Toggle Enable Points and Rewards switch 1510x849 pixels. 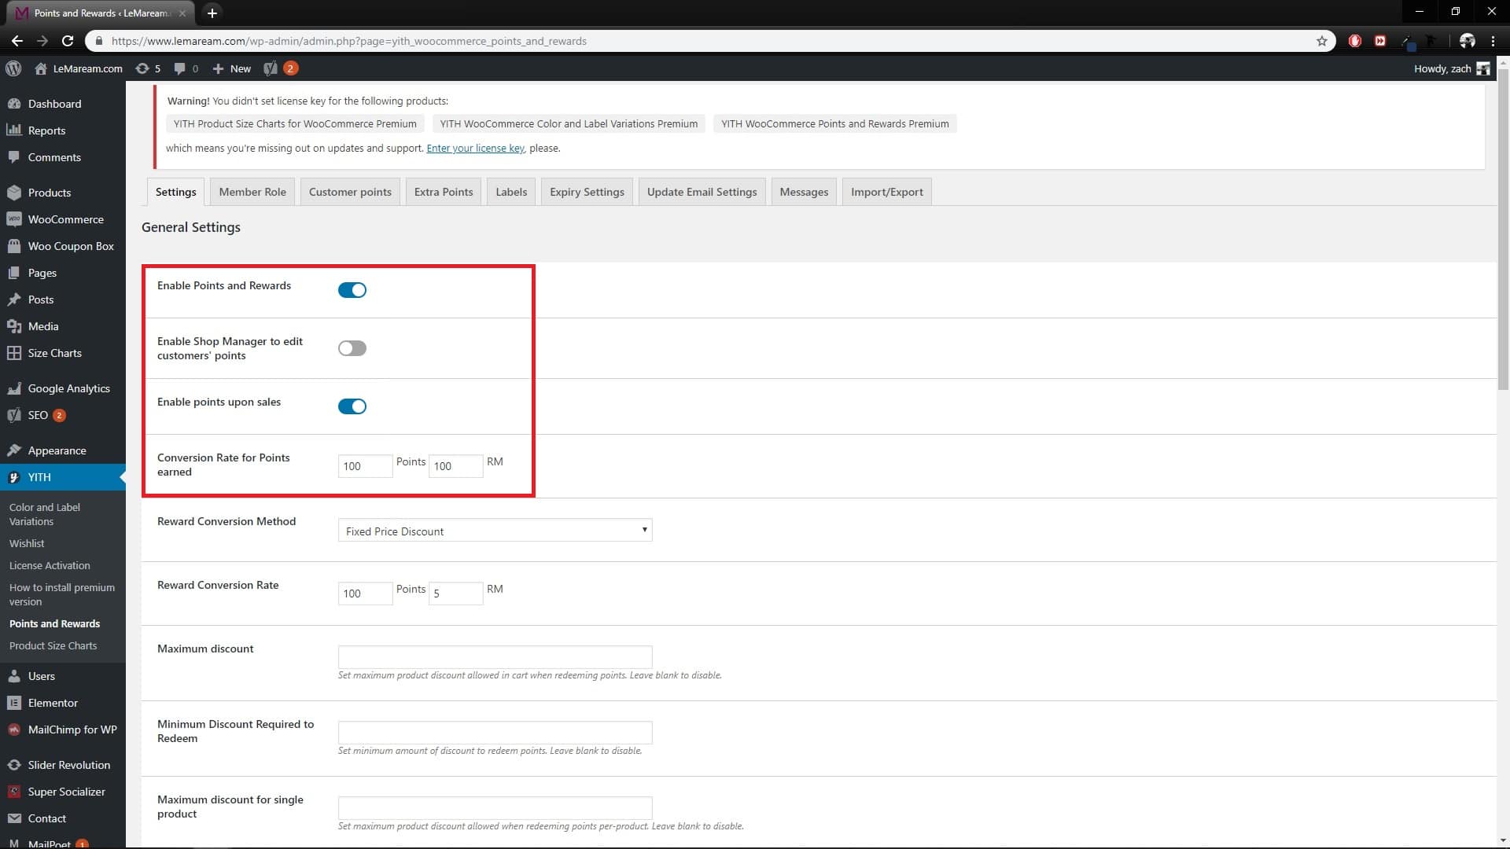click(352, 290)
